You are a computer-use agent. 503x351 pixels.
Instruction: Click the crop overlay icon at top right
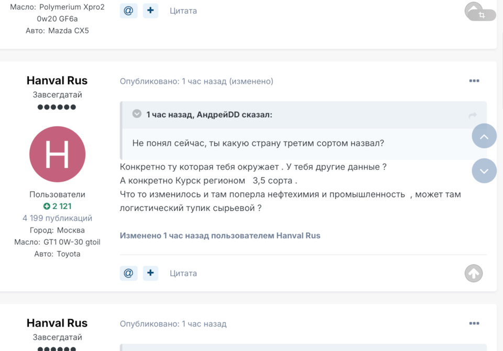pyautogui.click(x=482, y=15)
